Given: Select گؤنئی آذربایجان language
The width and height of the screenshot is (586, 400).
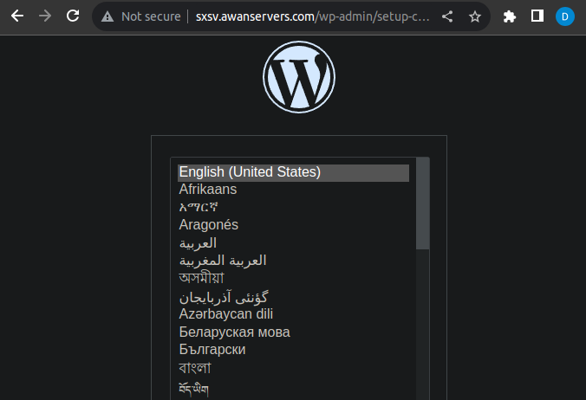Looking at the screenshot, I should click(293, 297).
